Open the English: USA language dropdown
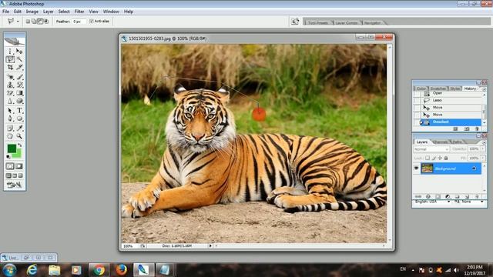 click(x=432, y=202)
